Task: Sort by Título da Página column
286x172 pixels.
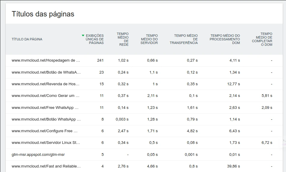Action: 27,39
